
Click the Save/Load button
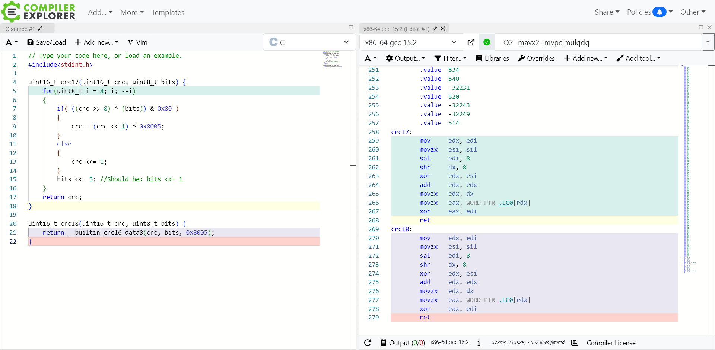(x=47, y=42)
